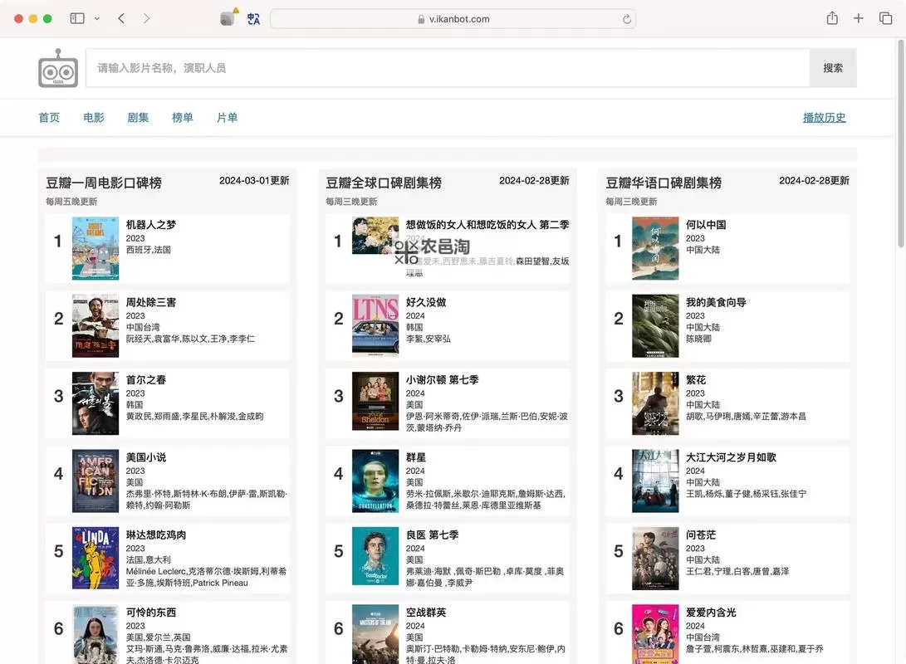
Task: Click the 群星 poster thumbnail
Action: 375,480
